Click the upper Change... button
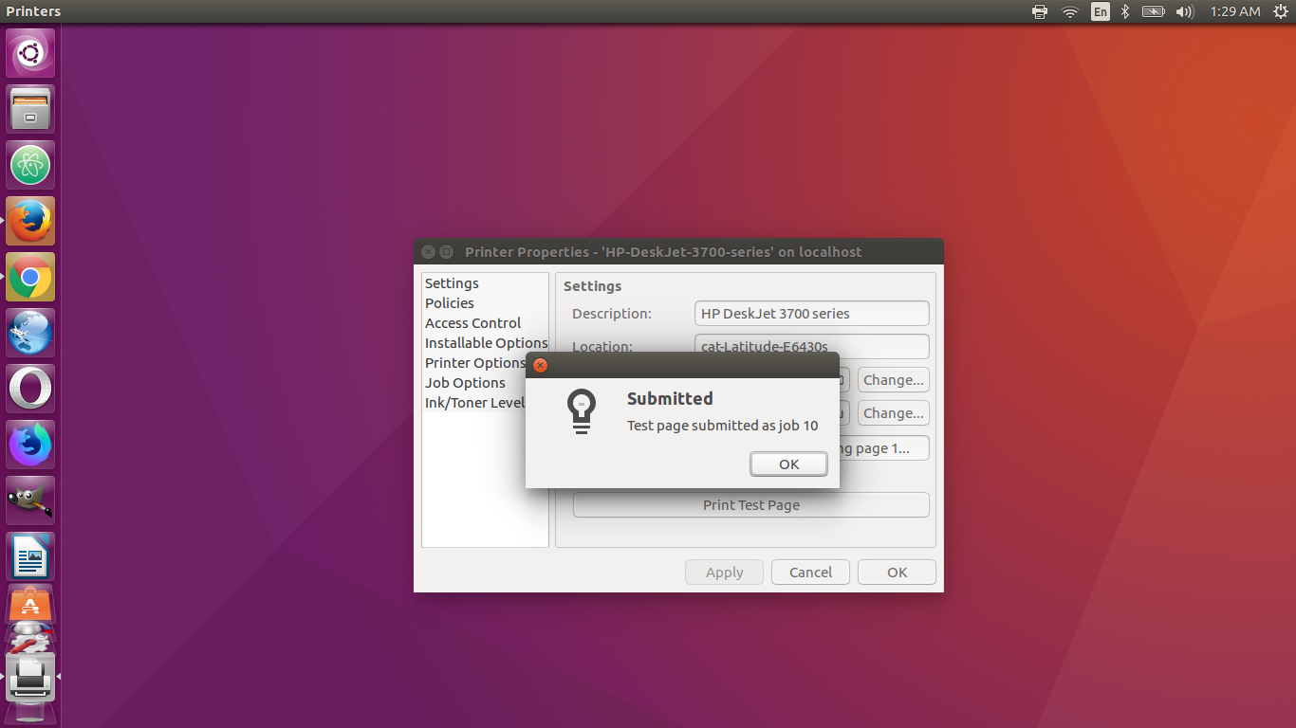 (894, 380)
